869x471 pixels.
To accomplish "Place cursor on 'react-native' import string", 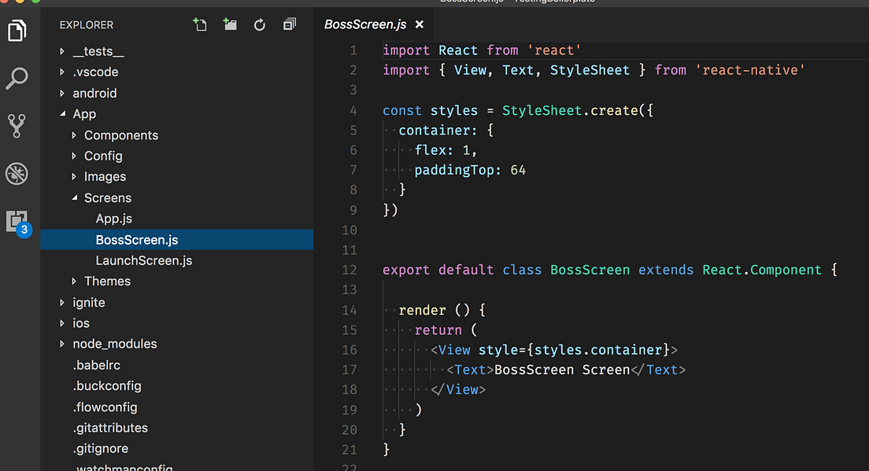I will click(750, 70).
